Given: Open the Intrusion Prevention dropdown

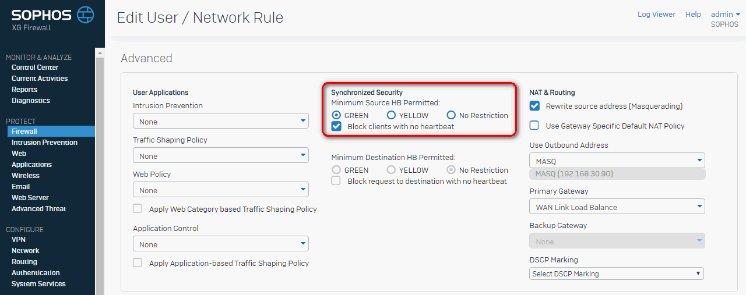Looking at the screenshot, I should tap(221, 121).
